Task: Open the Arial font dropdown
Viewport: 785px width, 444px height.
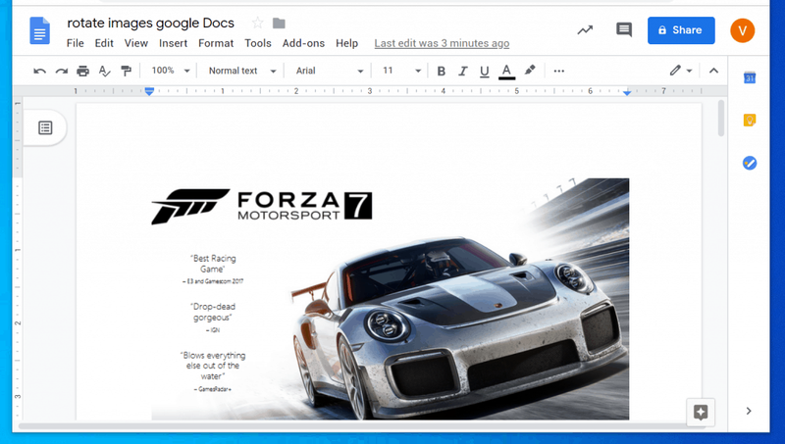Action: 330,71
